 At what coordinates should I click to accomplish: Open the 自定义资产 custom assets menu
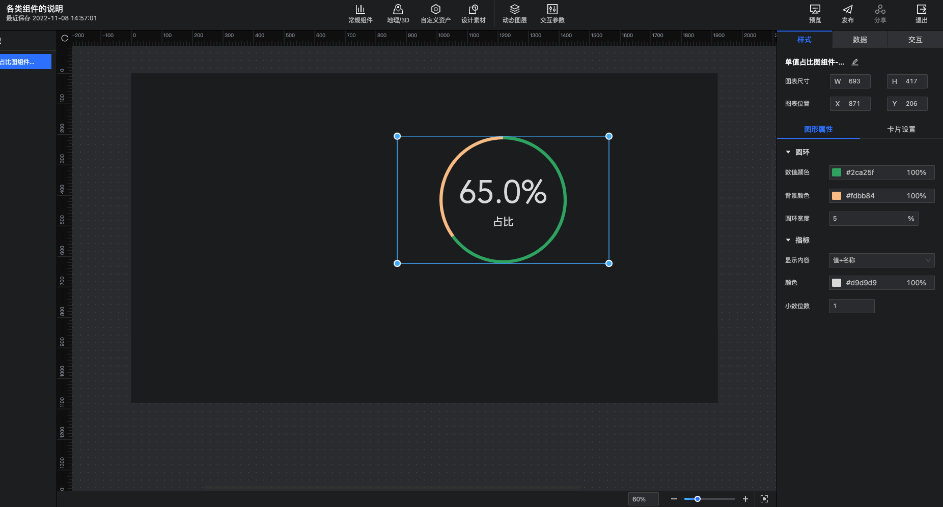coord(435,14)
